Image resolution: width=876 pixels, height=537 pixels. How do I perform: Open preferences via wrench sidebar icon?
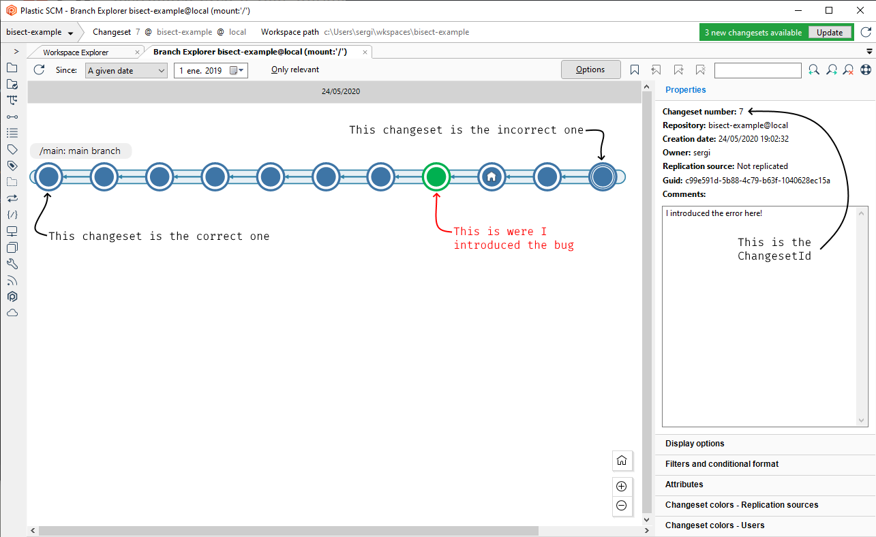(12, 264)
